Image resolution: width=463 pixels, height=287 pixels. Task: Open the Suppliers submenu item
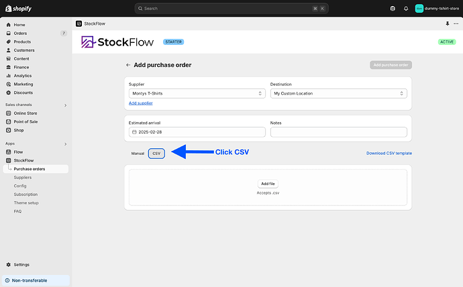tap(23, 178)
